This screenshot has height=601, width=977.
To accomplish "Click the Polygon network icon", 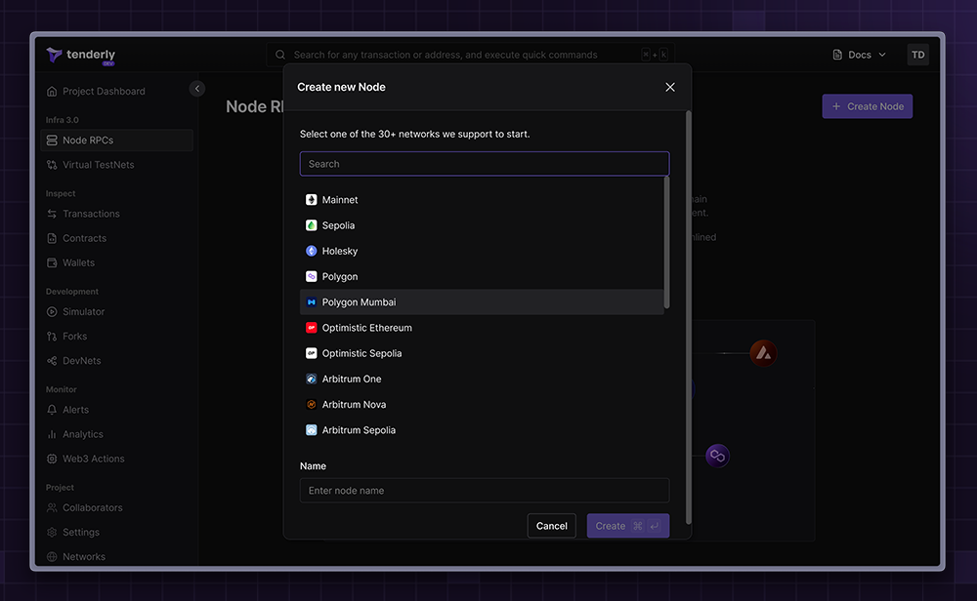I will 312,276.
